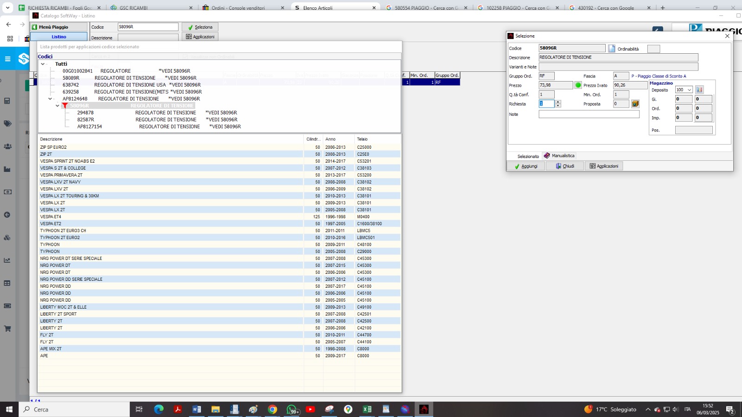Click the document icon beside Codice field
The image size is (742, 417).
pos(612,49)
